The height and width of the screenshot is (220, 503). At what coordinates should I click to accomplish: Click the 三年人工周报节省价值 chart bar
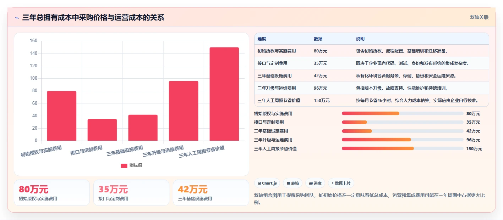[x=224, y=94]
